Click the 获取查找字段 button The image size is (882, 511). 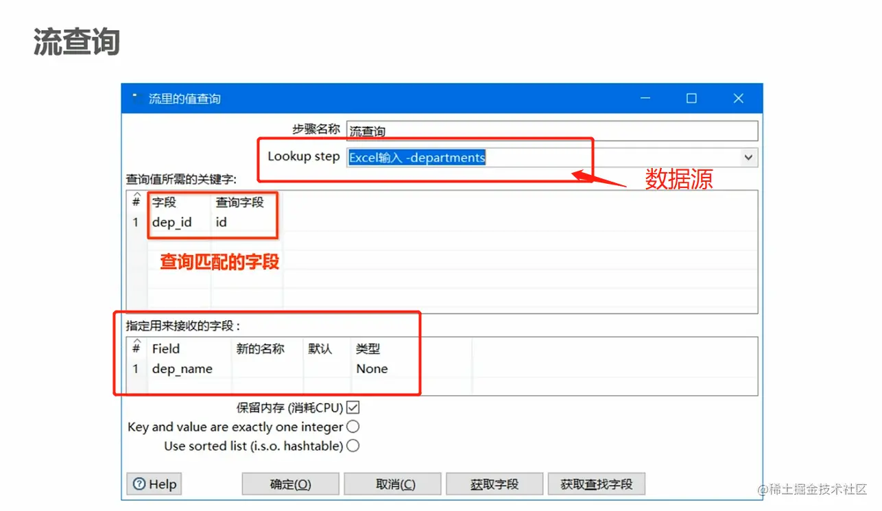(x=596, y=484)
